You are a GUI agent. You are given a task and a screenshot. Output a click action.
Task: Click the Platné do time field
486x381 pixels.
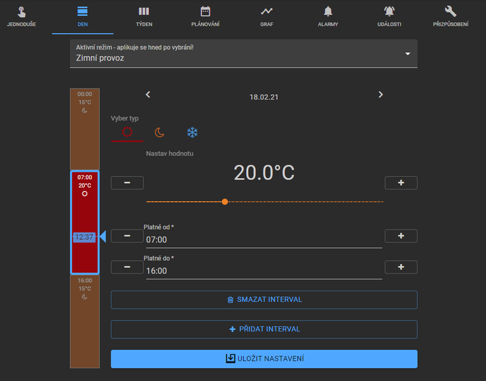tap(264, 270)
